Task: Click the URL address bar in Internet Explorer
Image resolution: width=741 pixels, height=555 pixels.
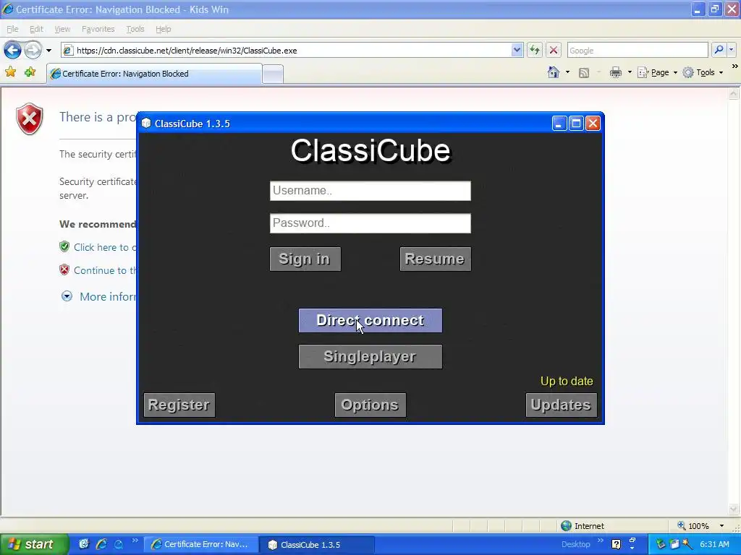Action: coord(286,51)
